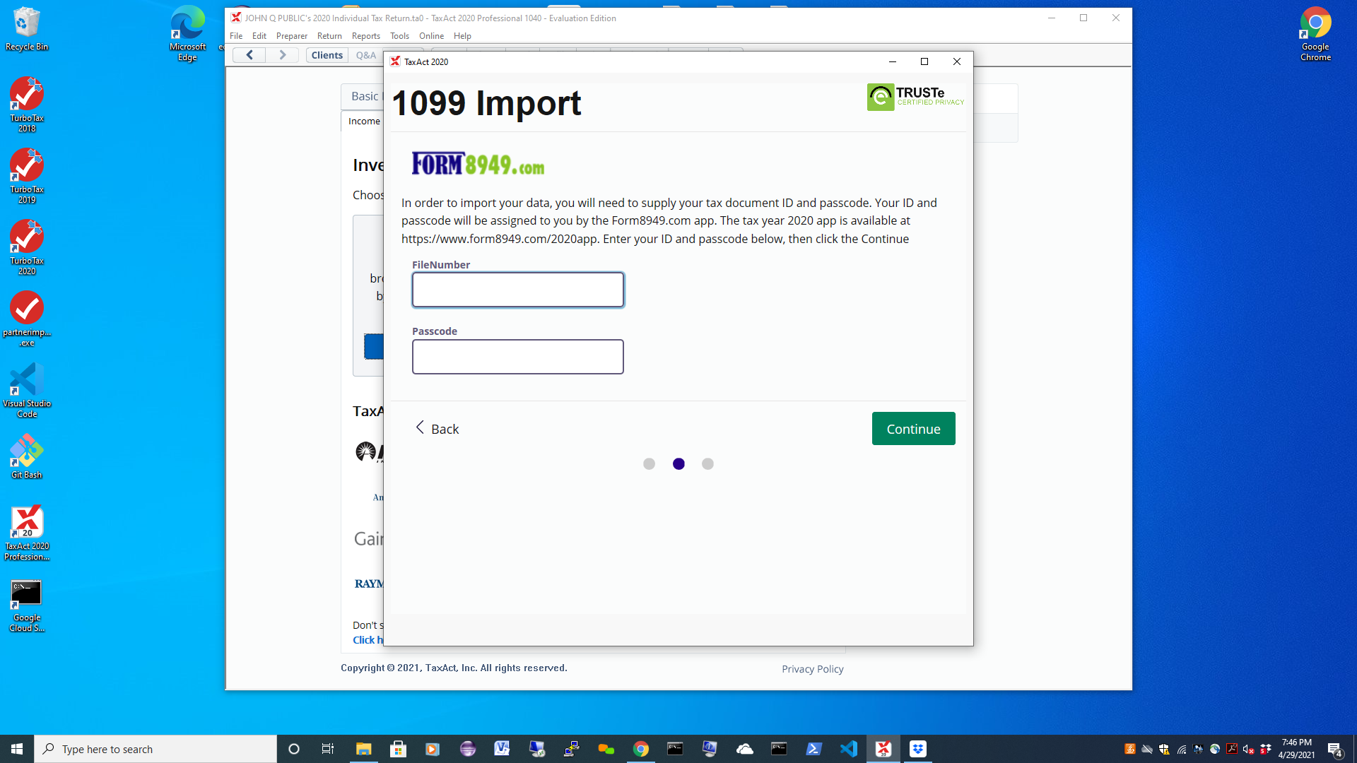Select the second pagination dot

tap(678, 464)
